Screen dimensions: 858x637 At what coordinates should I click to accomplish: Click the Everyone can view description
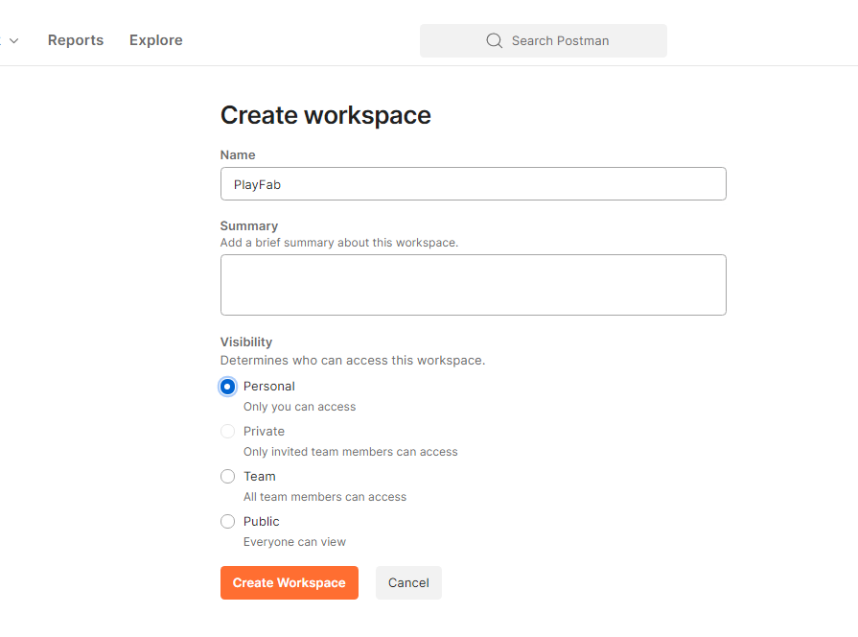pyautogui.click(x=294, y=541)
